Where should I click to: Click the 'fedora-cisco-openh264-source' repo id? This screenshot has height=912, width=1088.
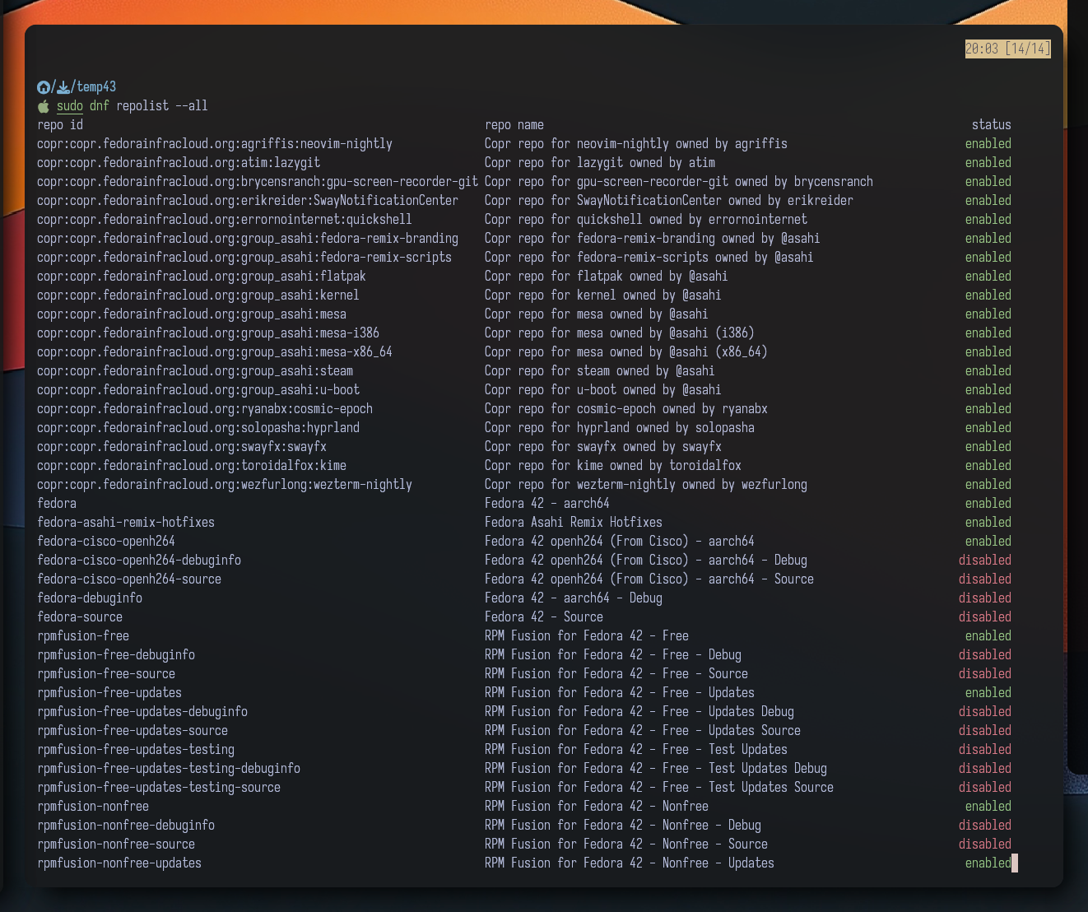click(129, 579)
